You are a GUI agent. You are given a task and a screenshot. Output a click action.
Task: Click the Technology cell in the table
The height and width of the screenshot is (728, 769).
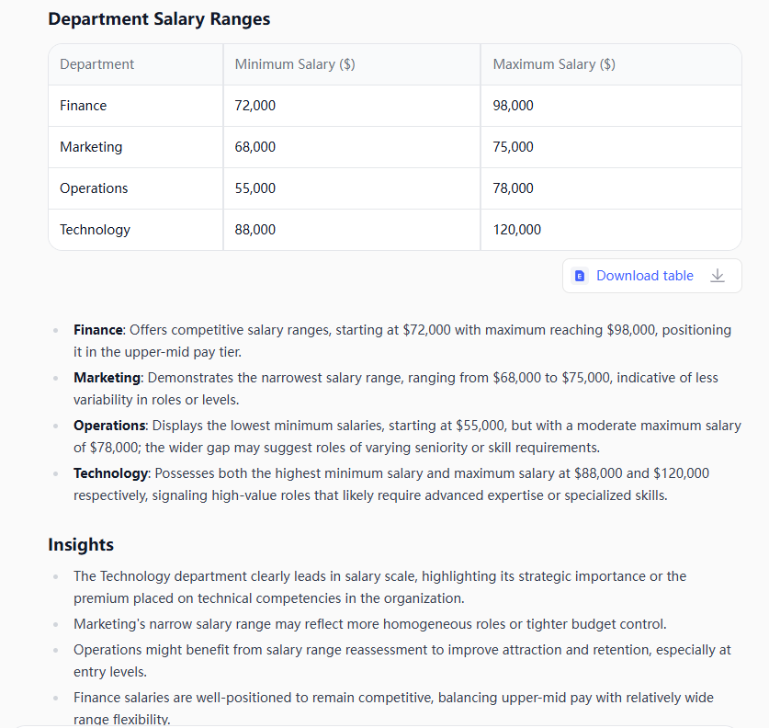(95, 230)
